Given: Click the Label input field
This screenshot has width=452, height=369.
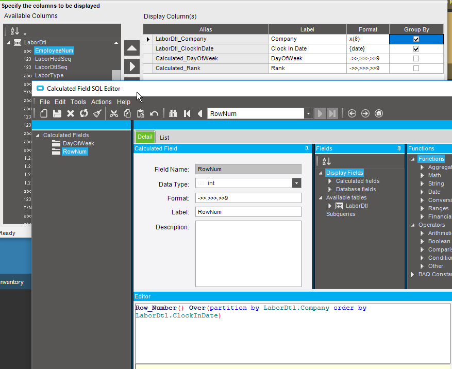Looking at the screenshot, I should pyautogui.click(x=248, y=212).
